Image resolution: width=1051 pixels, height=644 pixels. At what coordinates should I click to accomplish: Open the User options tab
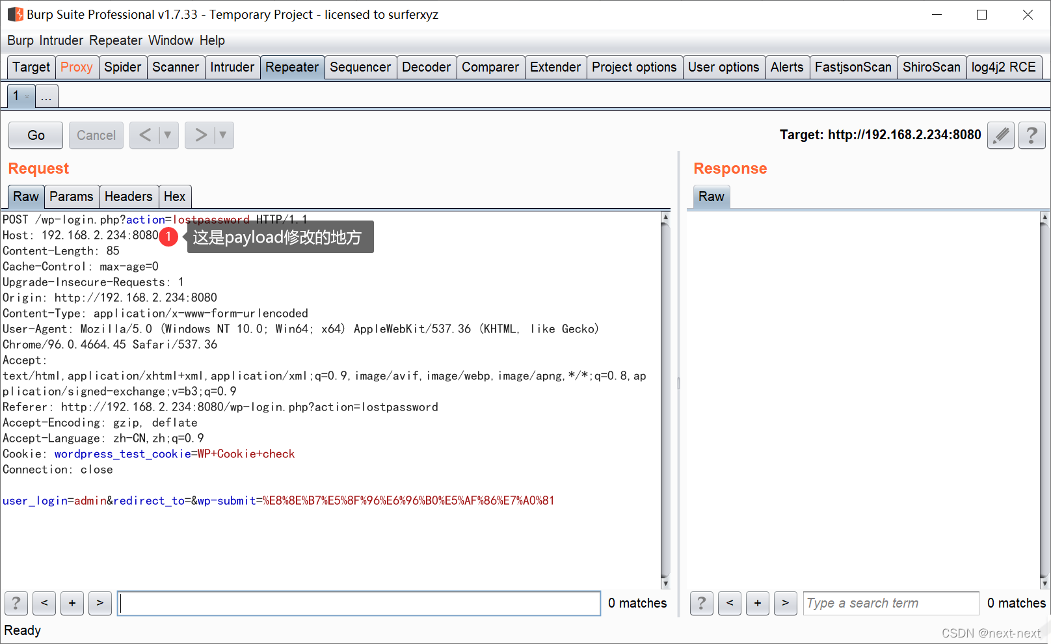point(723,67)
